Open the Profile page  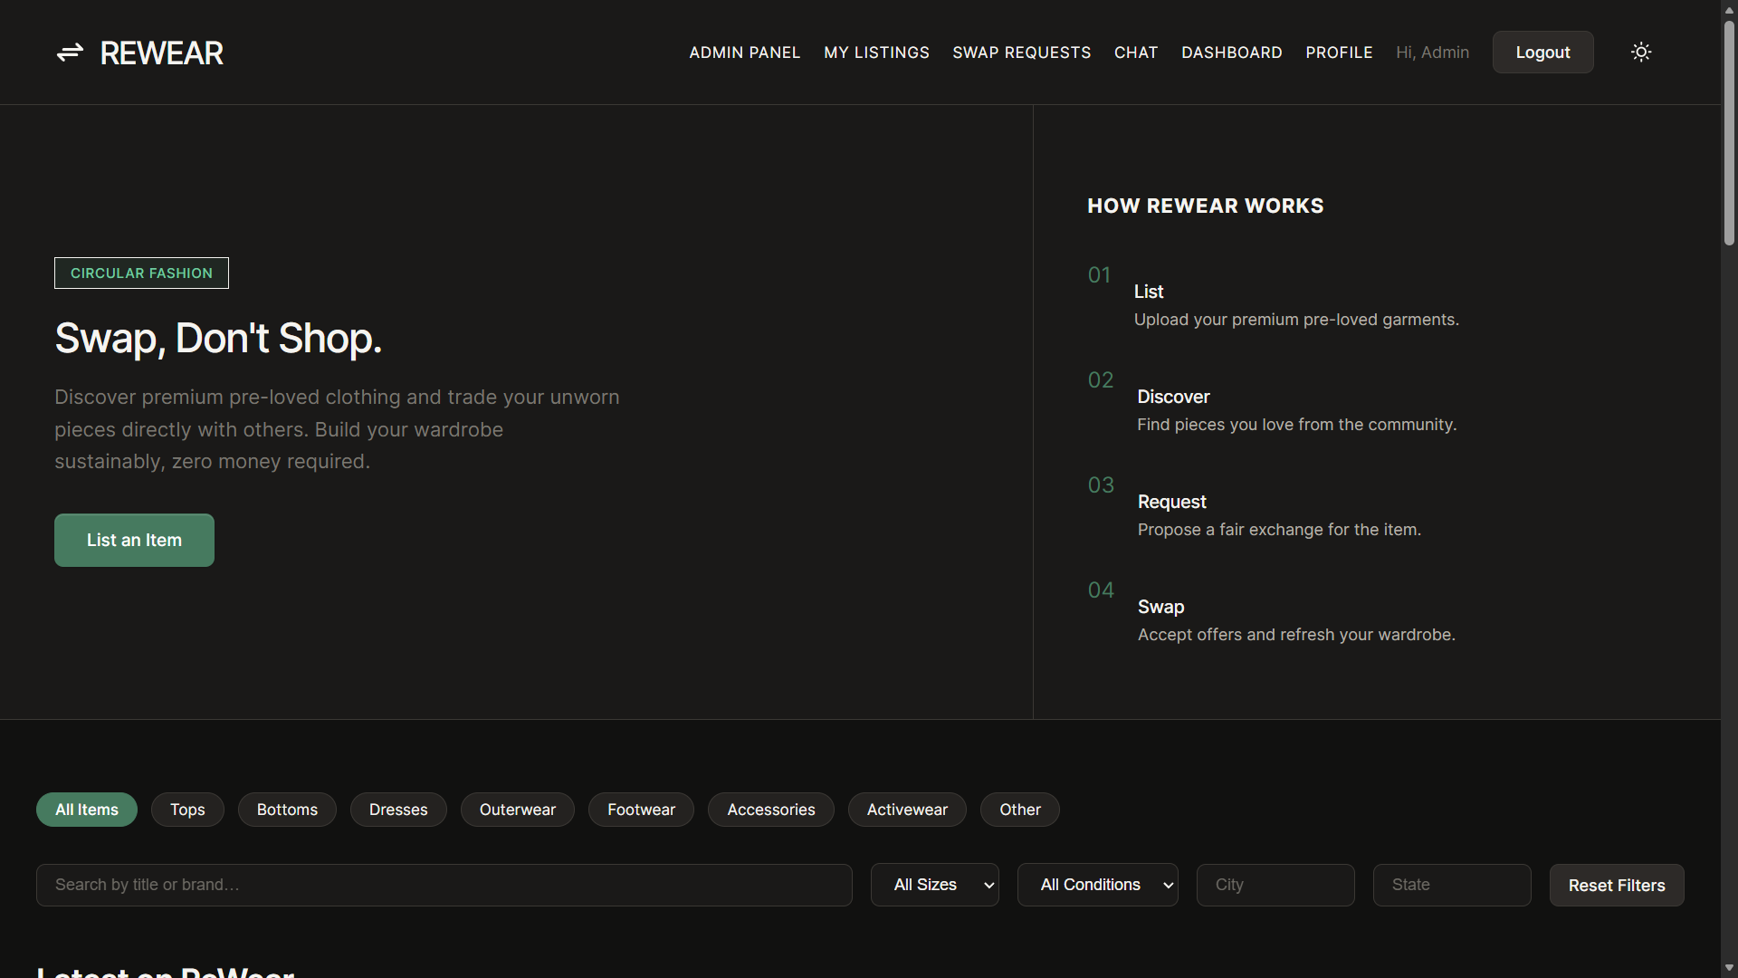[1339, 53]
